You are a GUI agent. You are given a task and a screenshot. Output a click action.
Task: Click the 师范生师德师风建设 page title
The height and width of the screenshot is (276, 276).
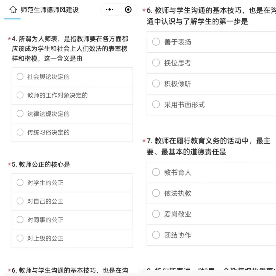pos(50,10)
